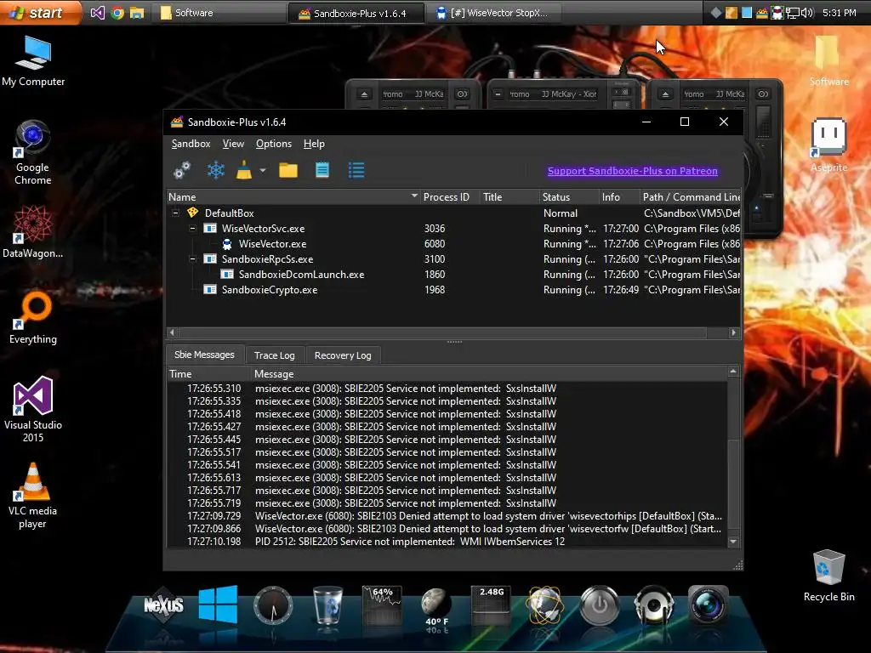The height and width of the screenshot is (653, 871).
Task: Click the WiseVectorSvc.exe process icon
Action: [x=210, y=228]
